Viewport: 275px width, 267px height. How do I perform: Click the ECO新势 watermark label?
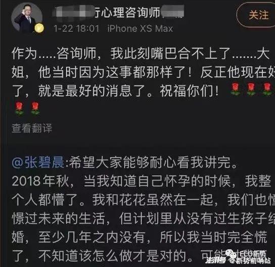click(x=252, y=253)
